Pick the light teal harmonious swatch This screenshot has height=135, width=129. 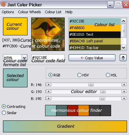point(51,111)
